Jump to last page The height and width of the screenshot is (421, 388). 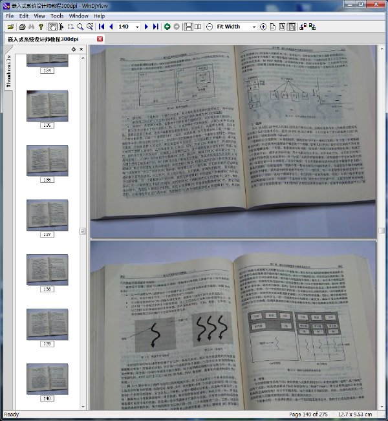coord(155,27)
